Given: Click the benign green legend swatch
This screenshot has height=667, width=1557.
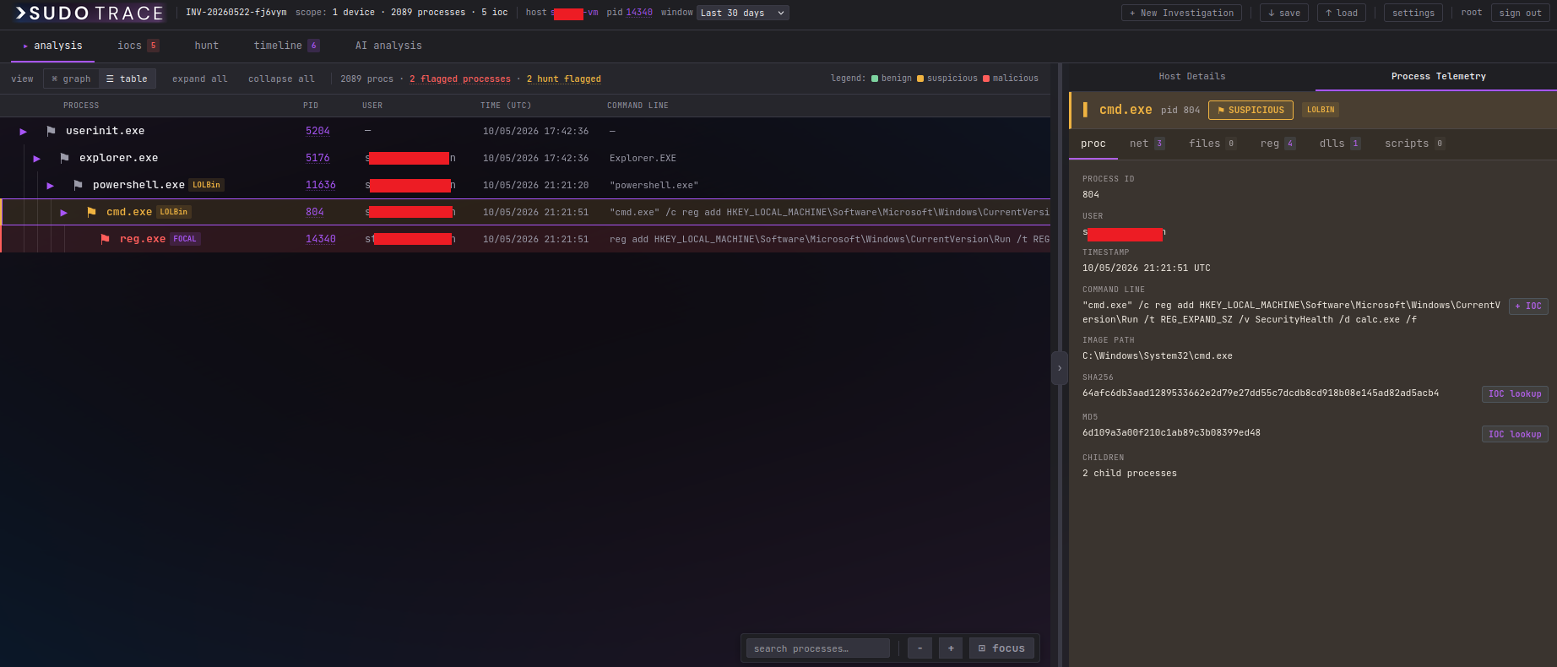Looking at the screenshot, I should (x=875, y=79).
